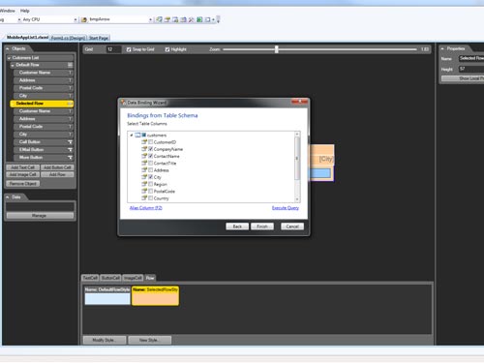Click the customers table icon in wizard
Screen dimensions: 484x363
(x=137, y=135)
